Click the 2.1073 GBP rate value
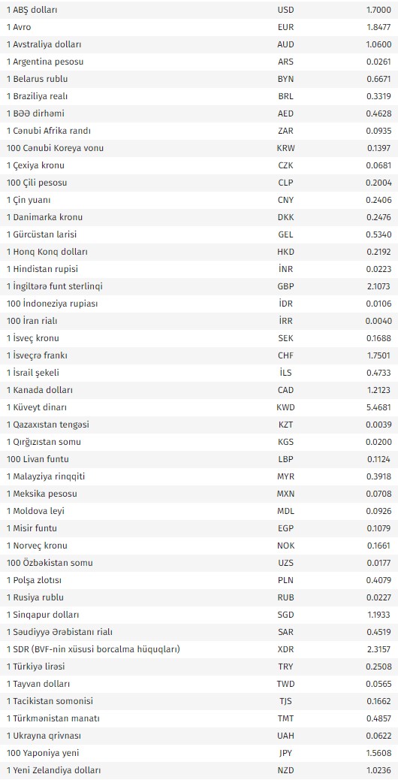Viewport: 398px width, 780px height. click(378, 286)
